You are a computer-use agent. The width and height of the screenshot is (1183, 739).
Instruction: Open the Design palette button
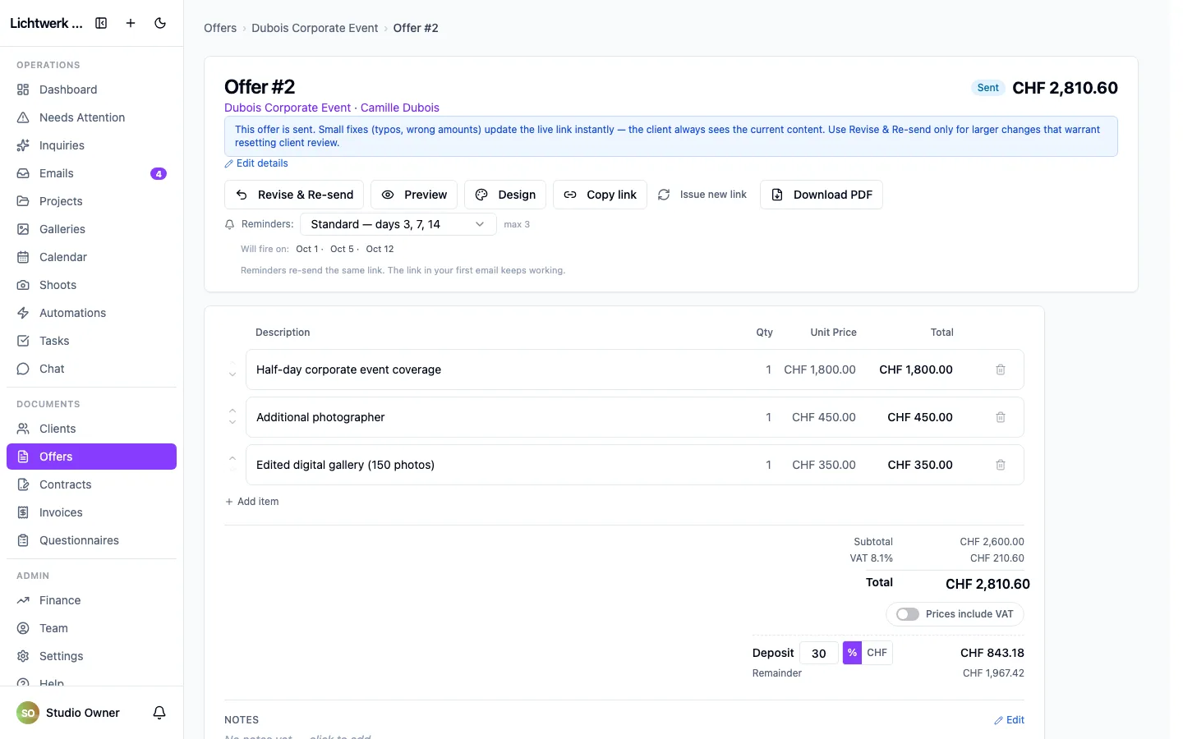(505, 195)
